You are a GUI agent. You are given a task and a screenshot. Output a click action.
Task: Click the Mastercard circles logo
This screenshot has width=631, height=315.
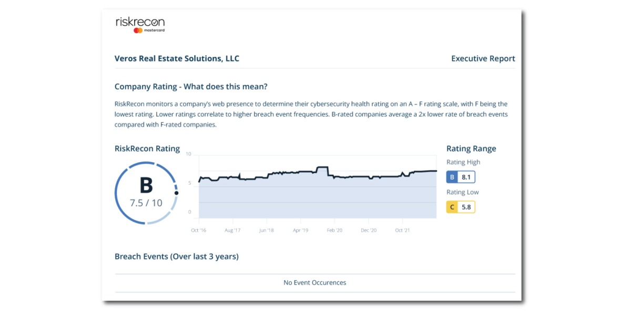pyautogui.click(x=138, y=31)
